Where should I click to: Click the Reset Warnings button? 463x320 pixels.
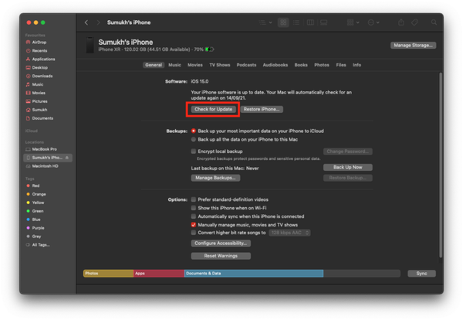tap(221, 256)
